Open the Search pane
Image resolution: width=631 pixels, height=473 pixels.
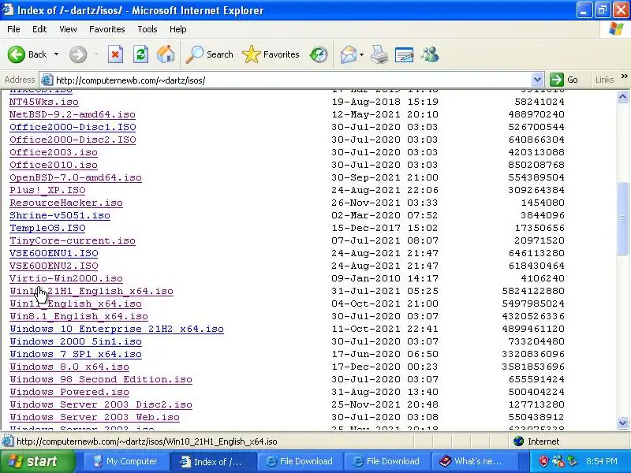[x=209, y=54]
